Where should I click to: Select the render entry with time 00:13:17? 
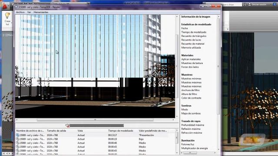click(92, 135)
